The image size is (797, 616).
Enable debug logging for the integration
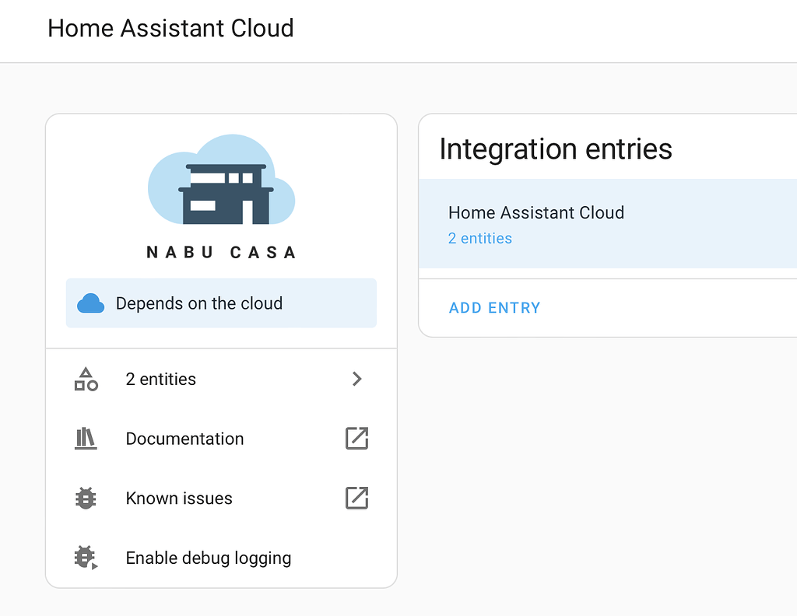coord(208,558)
